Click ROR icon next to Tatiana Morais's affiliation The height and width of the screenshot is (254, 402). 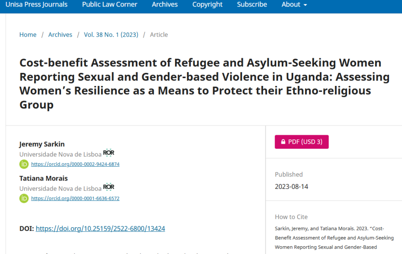[109, 187]
